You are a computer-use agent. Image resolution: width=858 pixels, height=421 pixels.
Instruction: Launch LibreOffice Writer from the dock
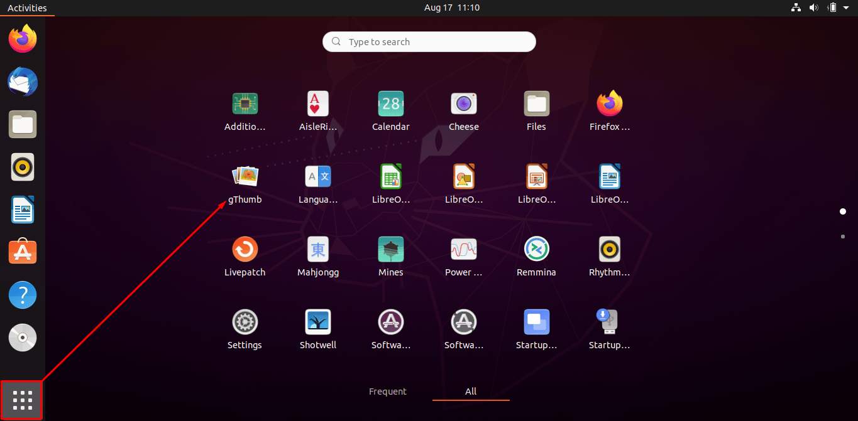(23, 210)
